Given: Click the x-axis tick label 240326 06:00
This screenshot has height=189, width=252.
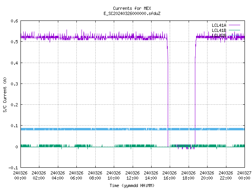Looking at the screenshot, I should [x=76, y=176].
